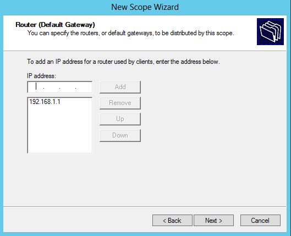Go back with the Back button
Viewport: 291px width, 236px height.
(172, 221)
